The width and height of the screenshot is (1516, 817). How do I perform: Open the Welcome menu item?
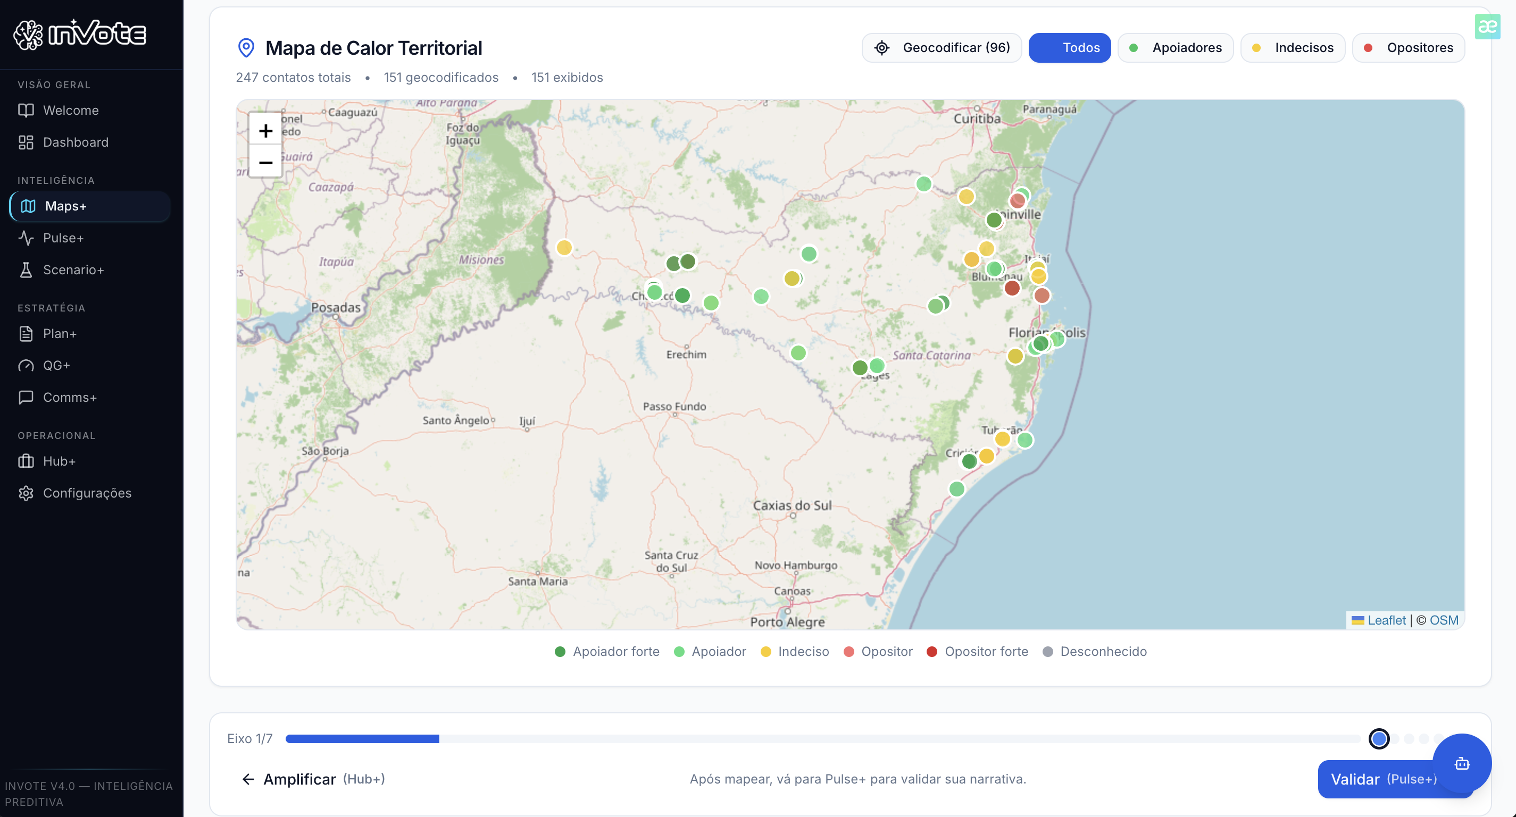[89, 110]
